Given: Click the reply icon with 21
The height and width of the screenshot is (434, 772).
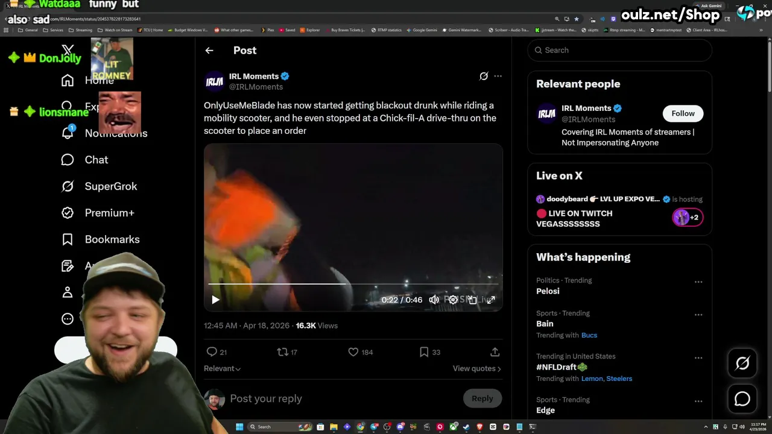Looking at the screenshot, I should [x=212, y=352].
